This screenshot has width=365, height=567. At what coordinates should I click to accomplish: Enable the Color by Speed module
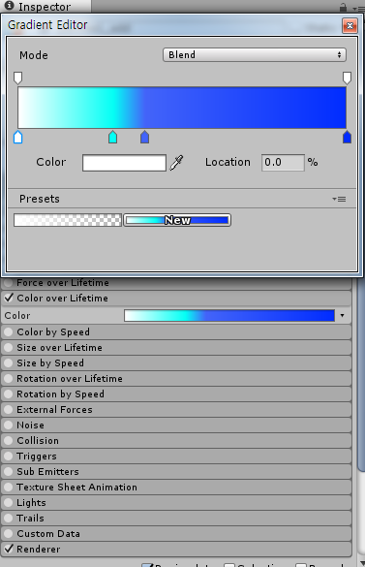point(9,331)
